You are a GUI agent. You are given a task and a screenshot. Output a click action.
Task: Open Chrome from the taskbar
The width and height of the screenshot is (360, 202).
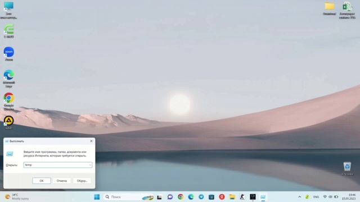click(x=181, y=197)
